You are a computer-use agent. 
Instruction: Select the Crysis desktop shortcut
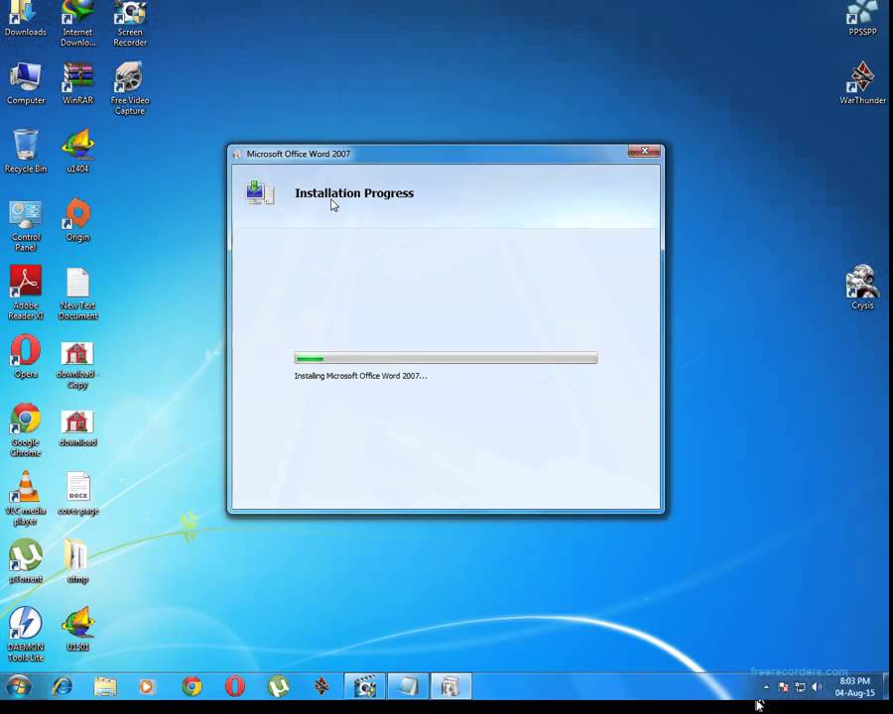pyautogui.click(x=861, y=288)
